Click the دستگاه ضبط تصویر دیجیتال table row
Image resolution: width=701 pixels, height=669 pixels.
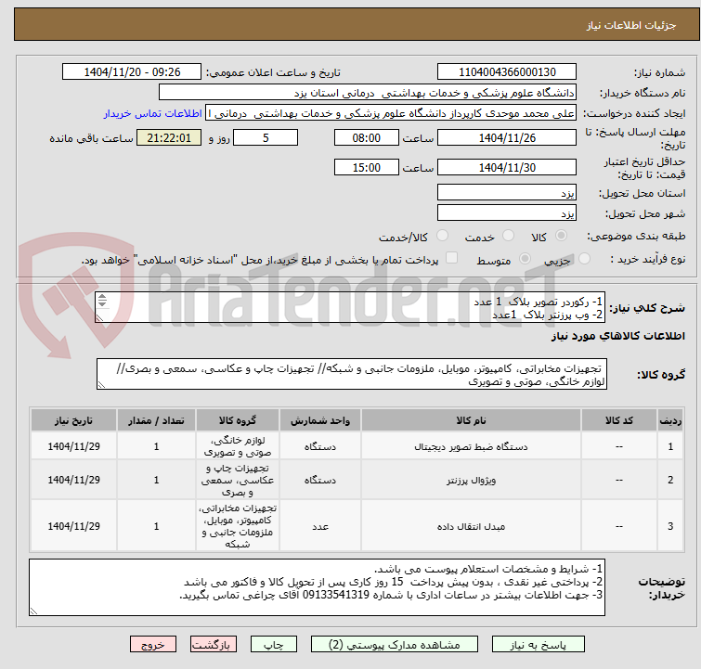click(357, 446)
